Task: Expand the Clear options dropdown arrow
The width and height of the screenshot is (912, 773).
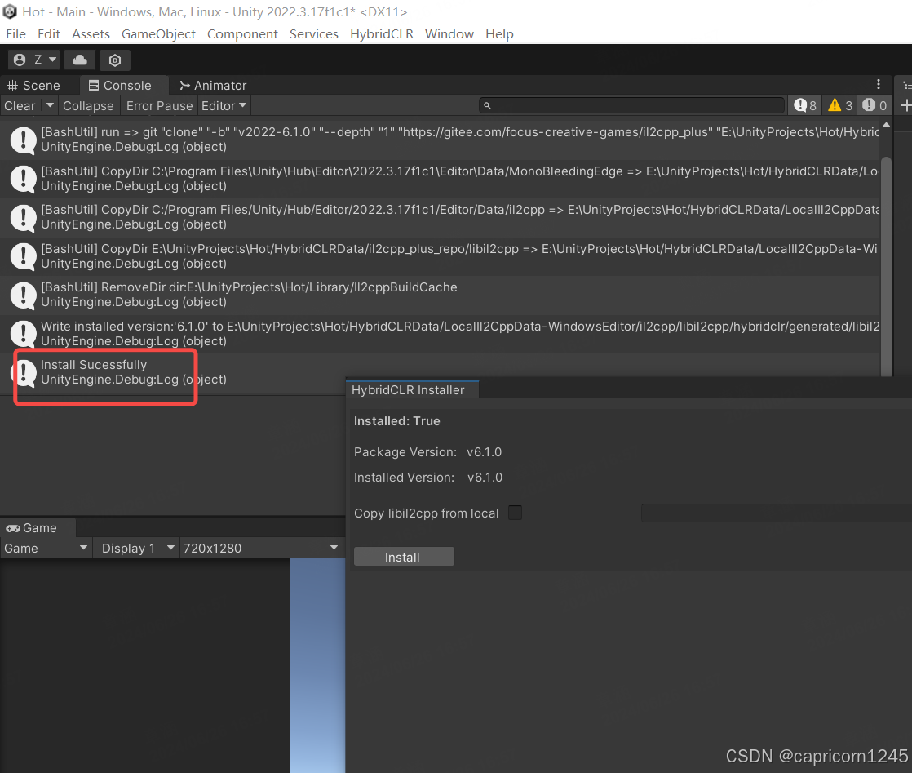Action: (50, 105)
